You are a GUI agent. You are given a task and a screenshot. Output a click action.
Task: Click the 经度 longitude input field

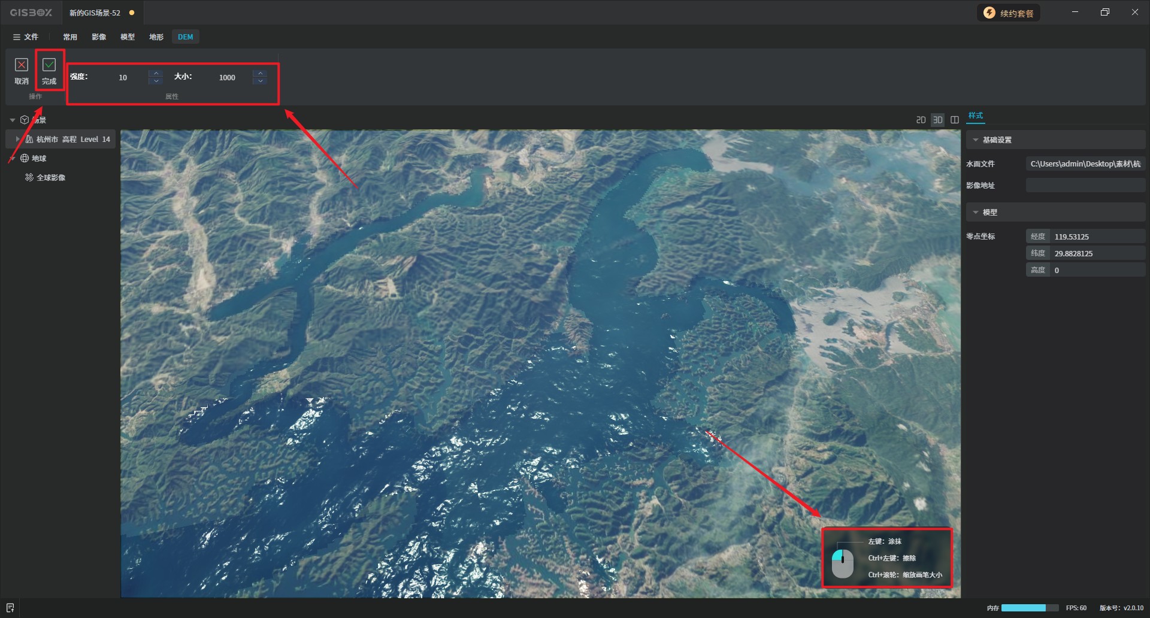[x=1097, y=237]
